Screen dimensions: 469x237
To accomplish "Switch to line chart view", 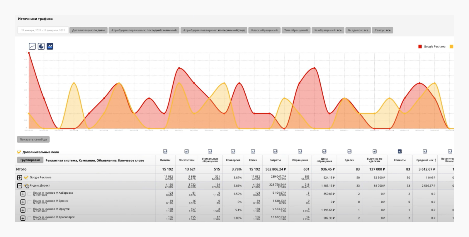I will coord(32,46).
